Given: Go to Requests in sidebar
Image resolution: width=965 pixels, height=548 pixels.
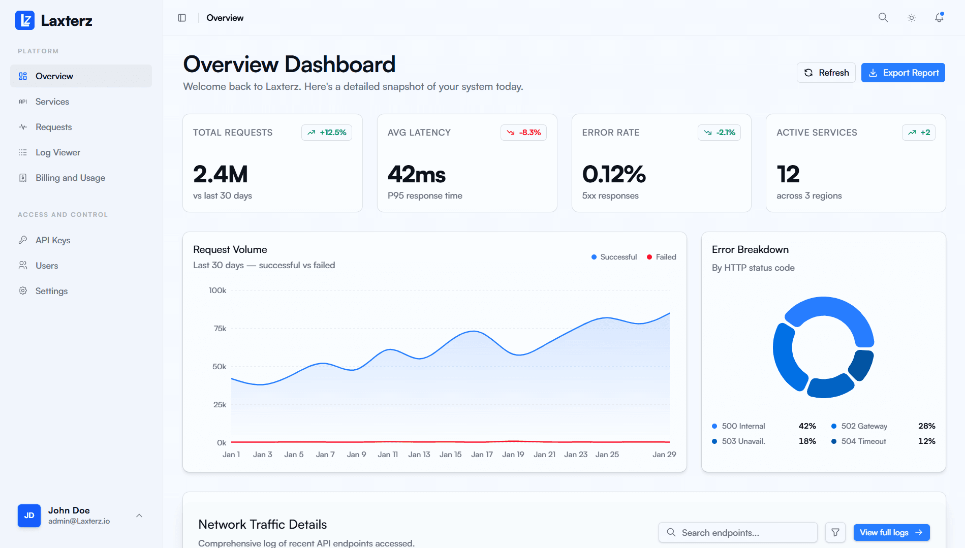Looking at the screenshot, I should (53, 127).
